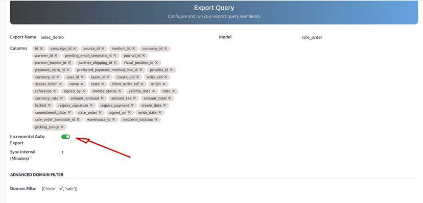The width and height of the screenshot is (423, 203).
Task: Remove the partner_invoice_id tag
Action: pos(69,62)
